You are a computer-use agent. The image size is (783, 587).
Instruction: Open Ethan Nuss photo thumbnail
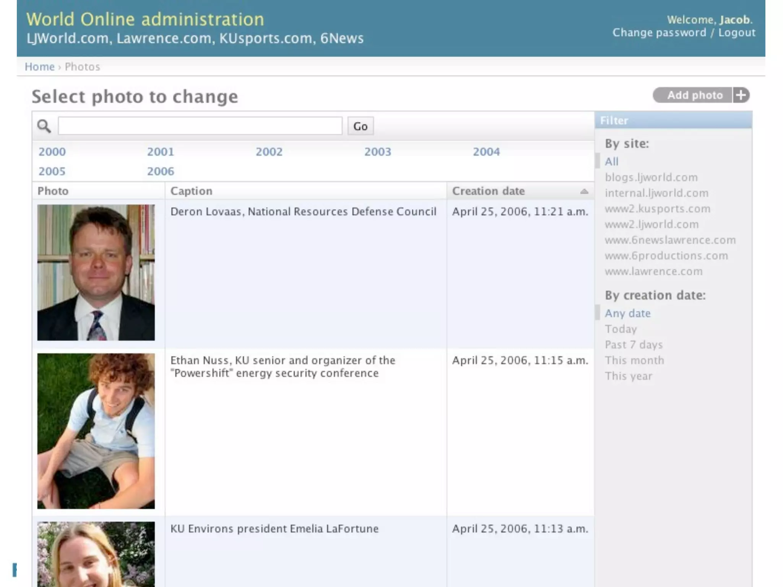pyautogui.click(x=96, y=431)
